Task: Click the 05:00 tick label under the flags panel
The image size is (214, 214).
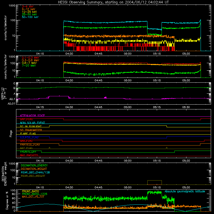Action: tap(128, 161)
